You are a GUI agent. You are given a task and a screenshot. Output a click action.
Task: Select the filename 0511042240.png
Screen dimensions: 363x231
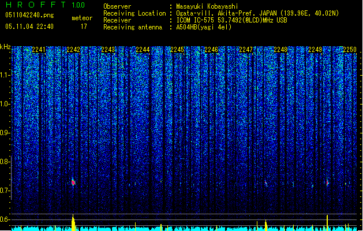pyautogui.click(x=29, y=15)
